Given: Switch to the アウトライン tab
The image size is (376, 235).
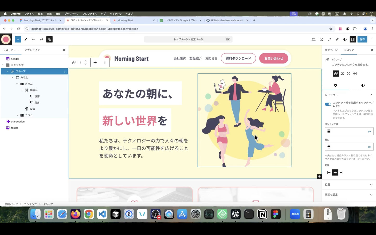Looking at the screenshot, I should tap(32, 50).
